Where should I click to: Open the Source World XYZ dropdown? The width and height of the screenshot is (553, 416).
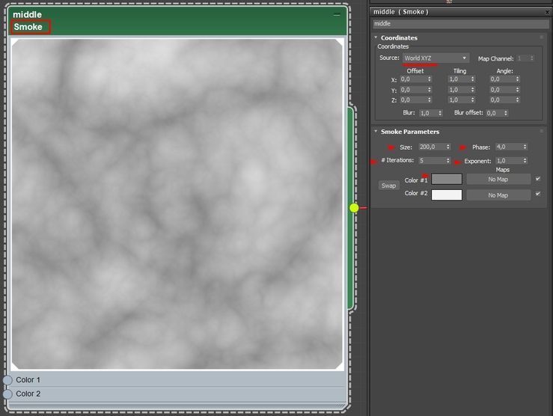pos(436,58)
